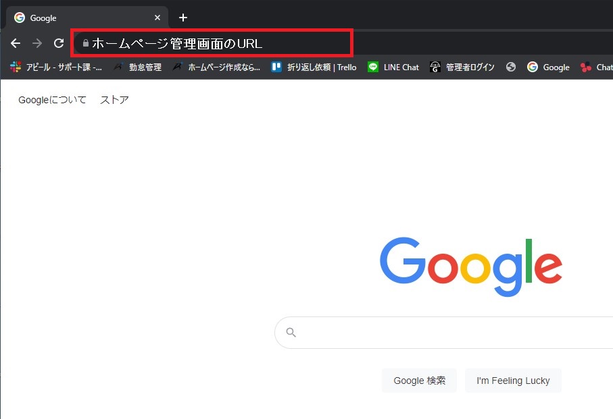Open the 折り返し依頼 Trello bookmark
This screenshot has width=613, height=419.
tap(314, 67)
